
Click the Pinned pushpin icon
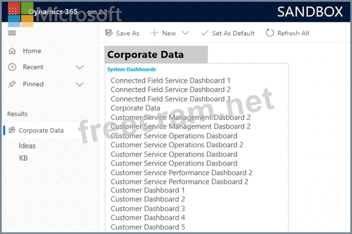click(12, 84)
